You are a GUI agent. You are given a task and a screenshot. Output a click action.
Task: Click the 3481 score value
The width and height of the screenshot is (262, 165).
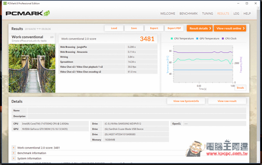pos(147,39)
